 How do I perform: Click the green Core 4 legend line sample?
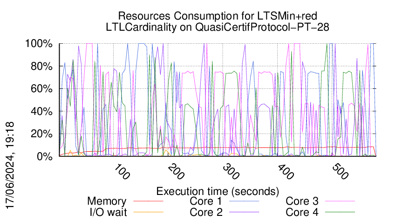(x=340, y=213)
